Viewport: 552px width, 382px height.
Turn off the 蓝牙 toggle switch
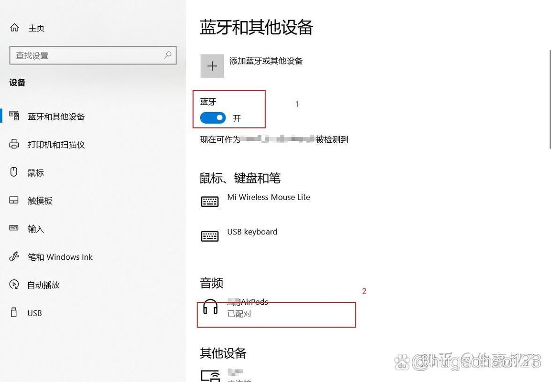pyautogui.click(x=212, y=117)
